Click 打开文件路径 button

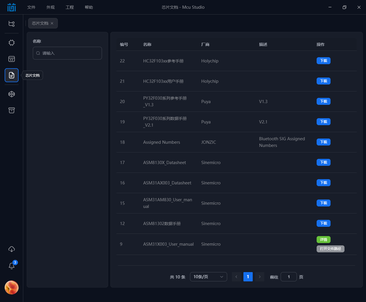point(330,249)
